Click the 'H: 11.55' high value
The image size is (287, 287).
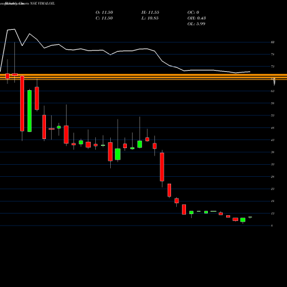[150, 13]
